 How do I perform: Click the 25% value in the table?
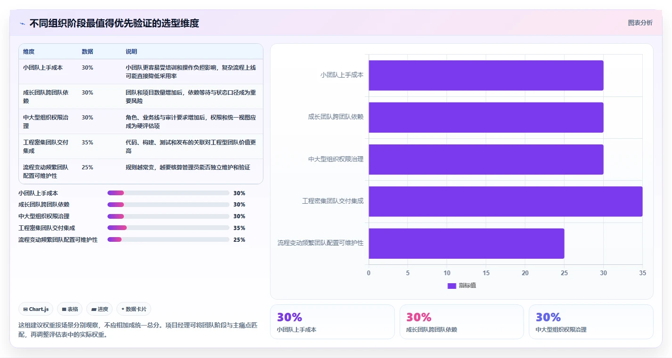tap(87, 167)
